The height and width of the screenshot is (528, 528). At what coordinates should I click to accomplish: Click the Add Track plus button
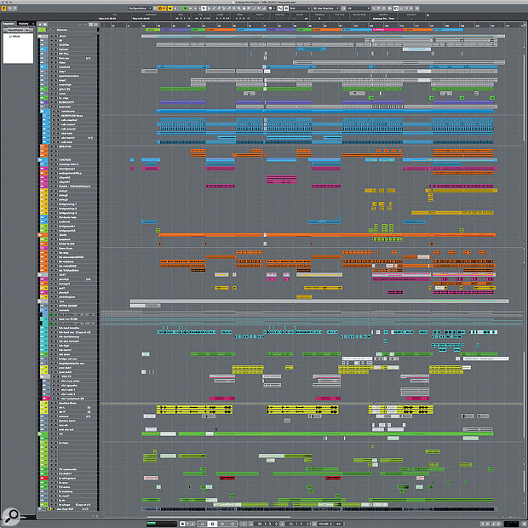[40, 24]
